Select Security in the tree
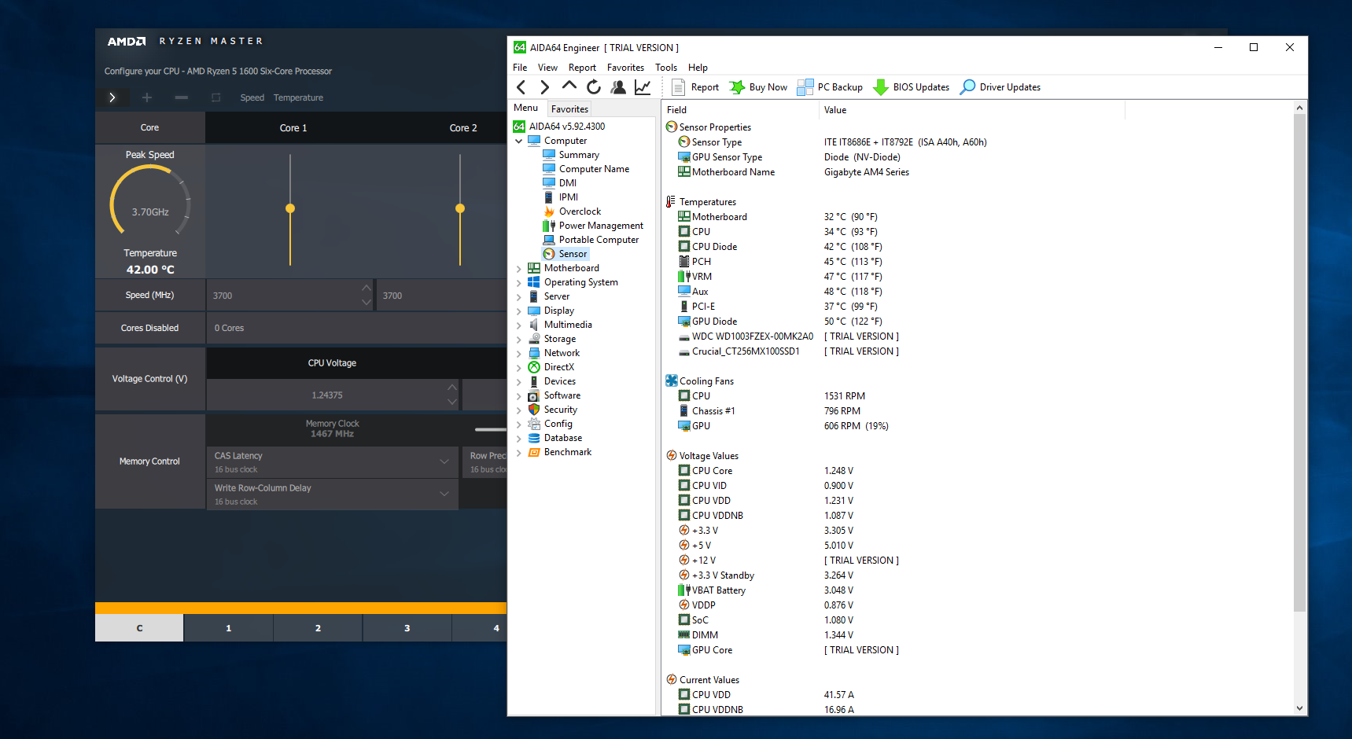The image size is (1352, 739). (x=560, y=410)
